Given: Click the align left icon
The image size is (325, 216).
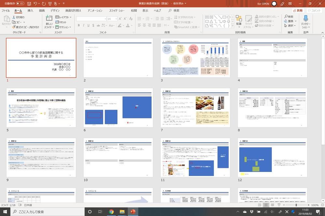Looking at the screenshot, I should point(139,25).
